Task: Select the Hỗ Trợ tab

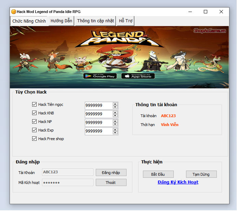Action: [126, 21]
